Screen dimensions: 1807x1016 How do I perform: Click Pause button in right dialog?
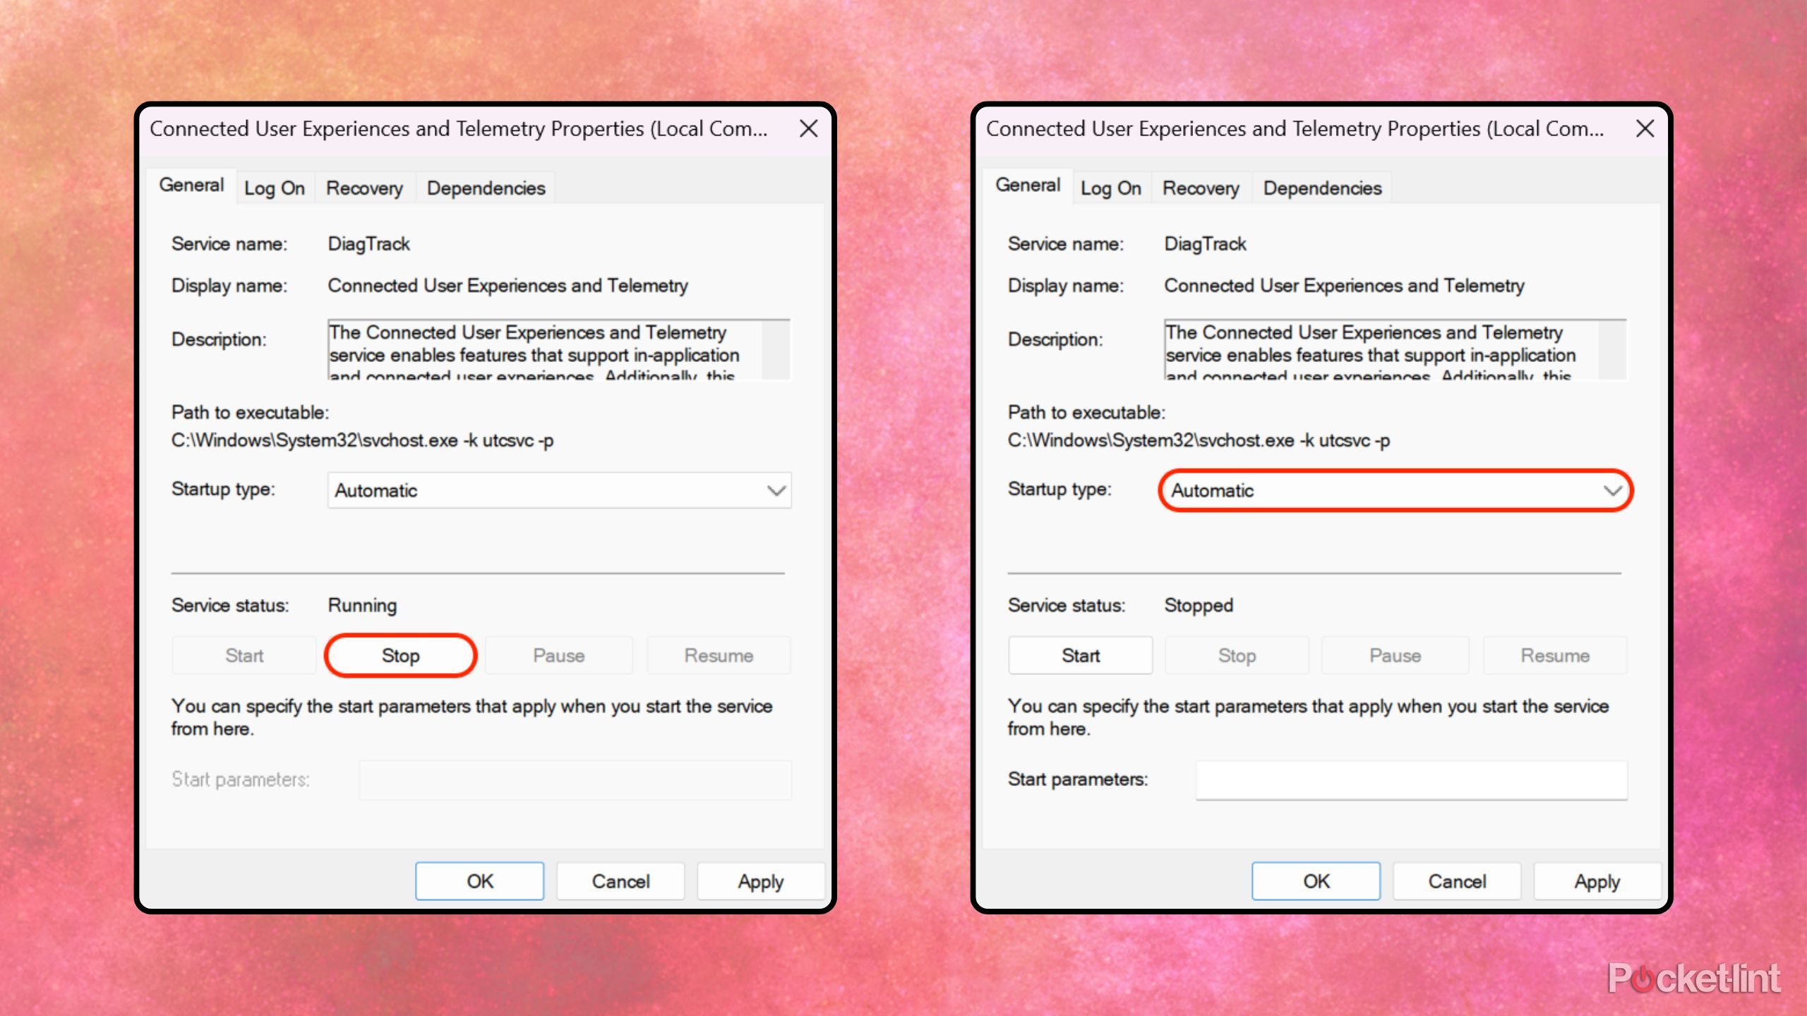click(1395, 655)
